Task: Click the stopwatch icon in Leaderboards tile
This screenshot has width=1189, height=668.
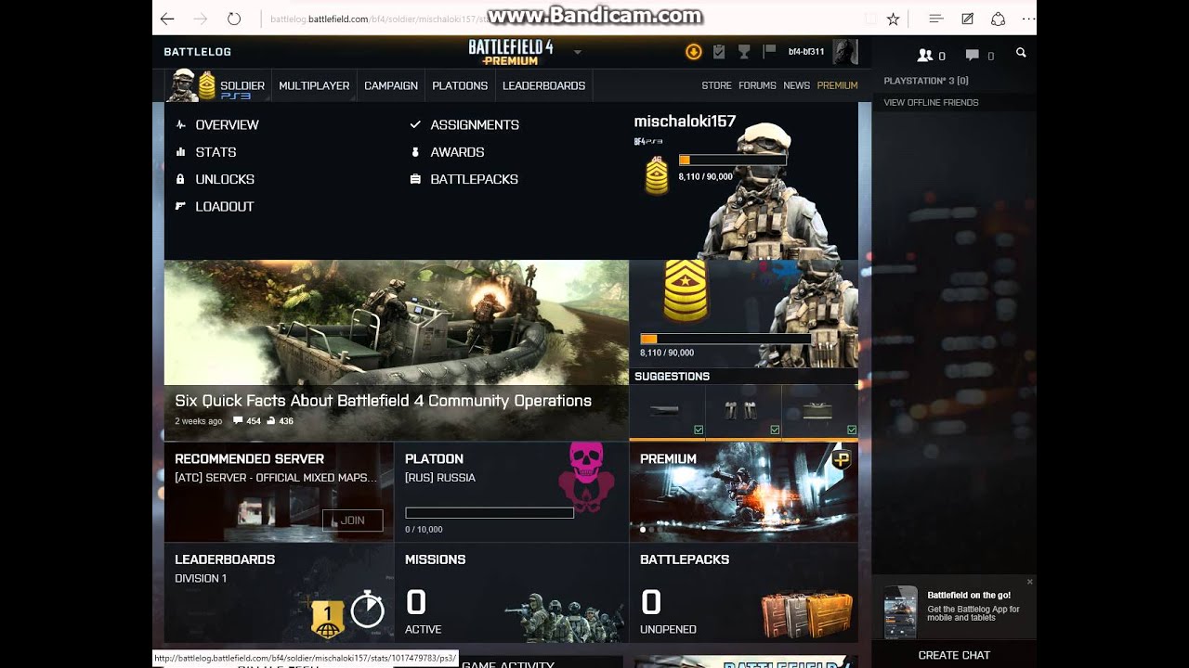Action: point(368,609)
